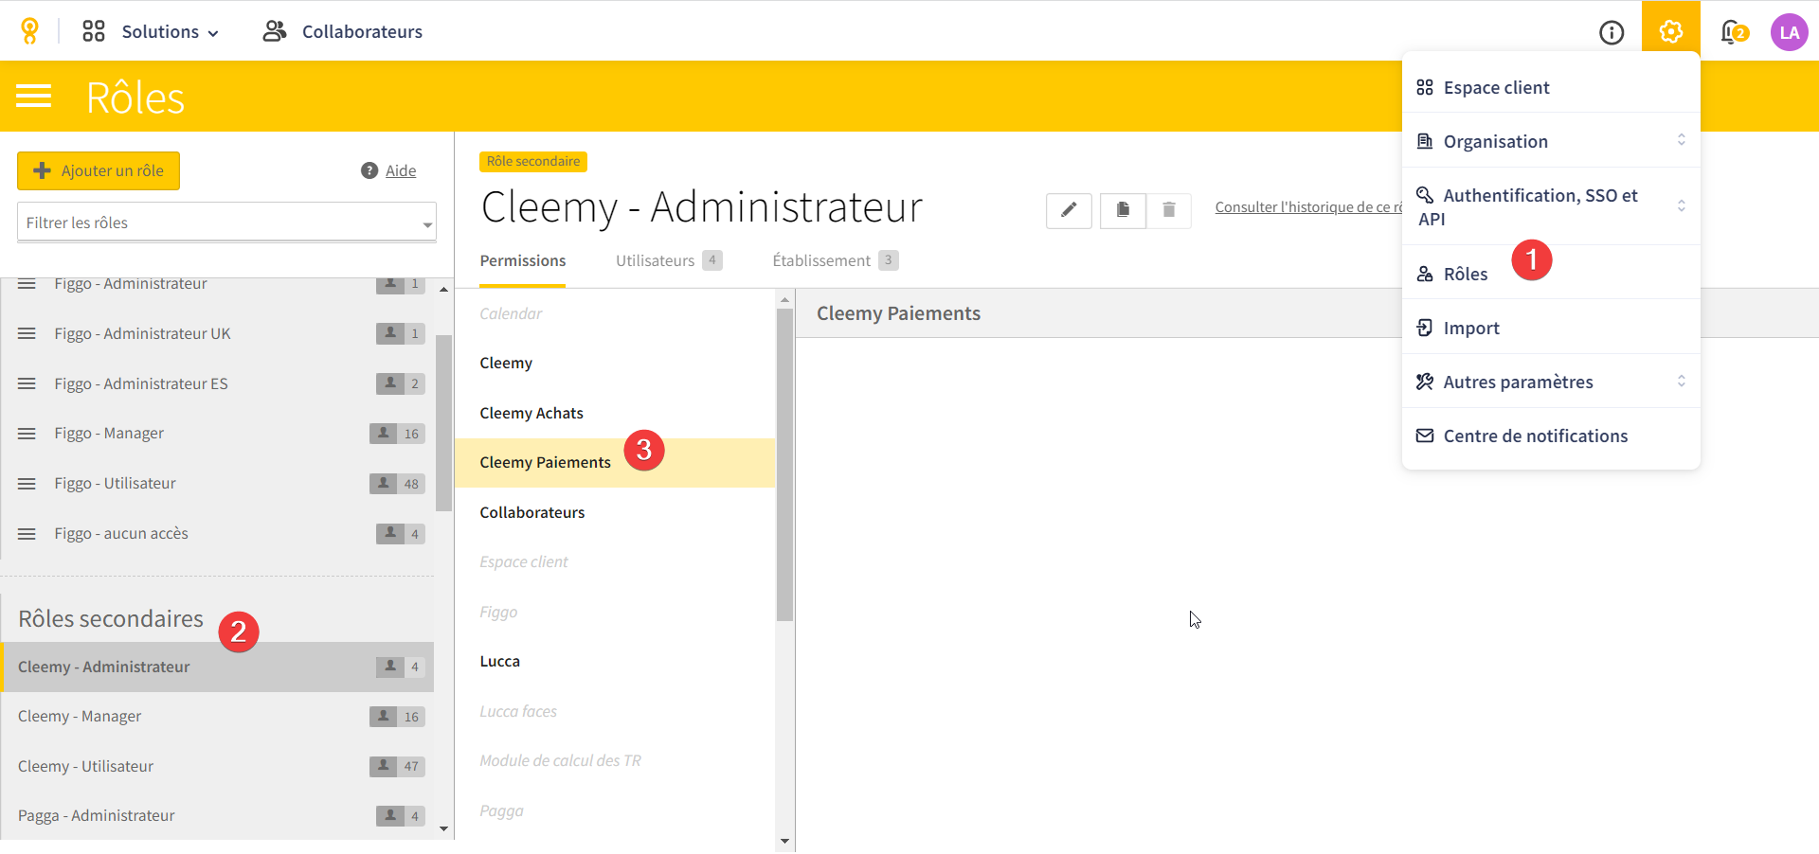Expand Authentification, SSO et API entry
Screen dimensions: 1819x854
[1551, 206]
